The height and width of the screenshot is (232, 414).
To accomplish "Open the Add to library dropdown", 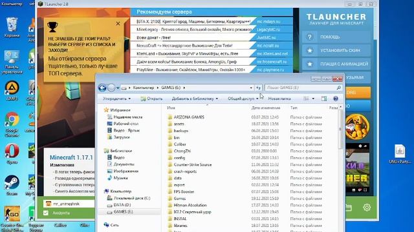I will (195, 99).
